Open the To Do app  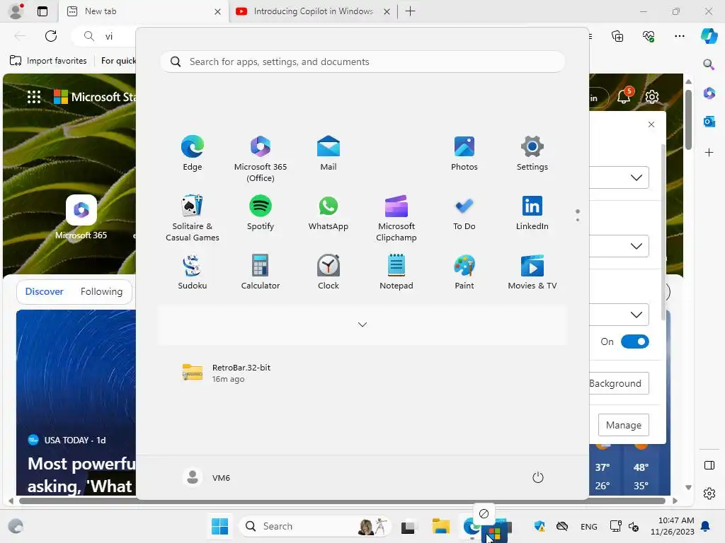tap(464, 213)
